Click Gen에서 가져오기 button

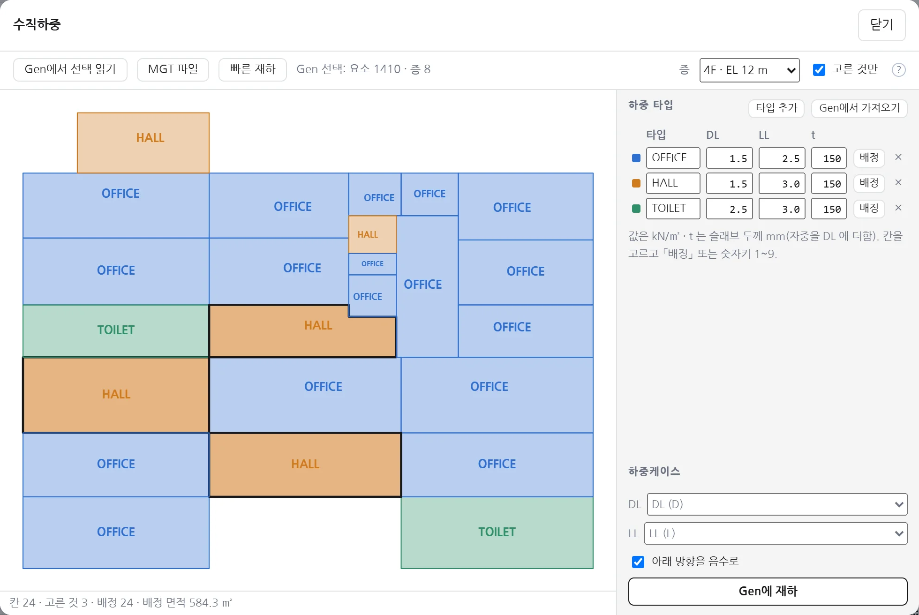coord(859,108)
